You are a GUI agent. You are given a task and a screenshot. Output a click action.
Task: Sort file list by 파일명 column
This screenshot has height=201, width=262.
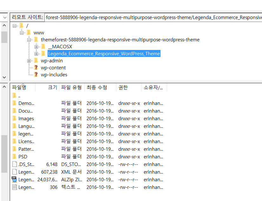(23, 87)
